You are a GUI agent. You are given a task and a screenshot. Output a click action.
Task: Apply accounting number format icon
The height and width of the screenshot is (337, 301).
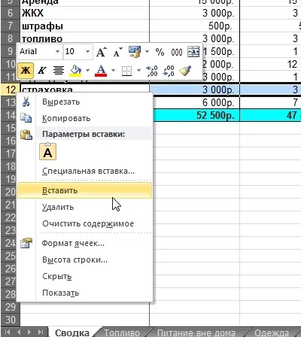[x=135, y=52]
